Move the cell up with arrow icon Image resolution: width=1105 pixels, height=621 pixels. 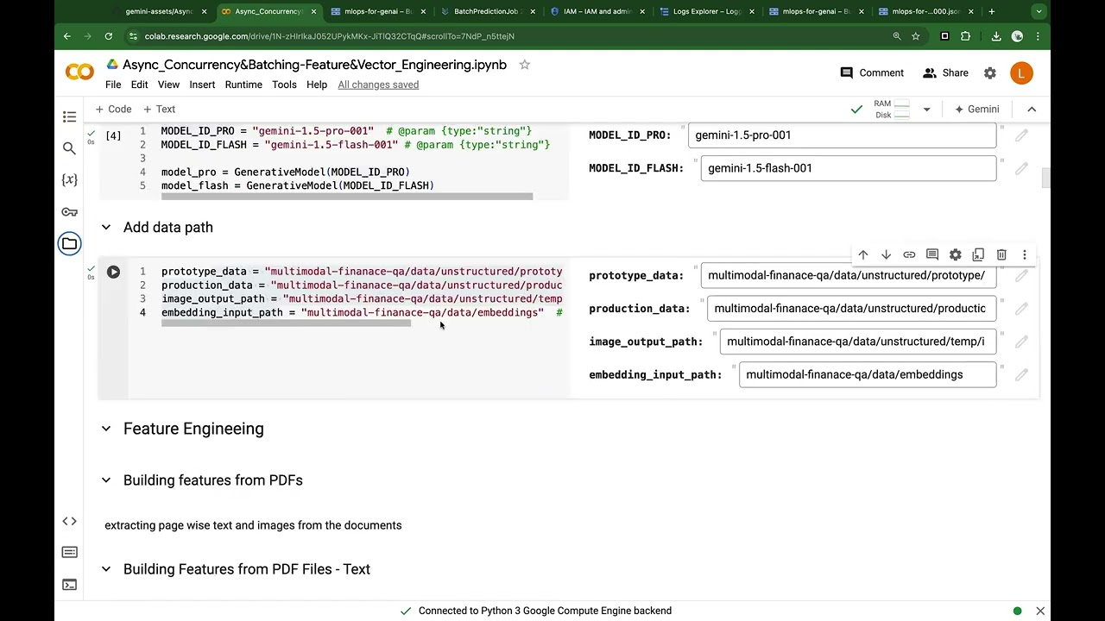coord(862,254)
